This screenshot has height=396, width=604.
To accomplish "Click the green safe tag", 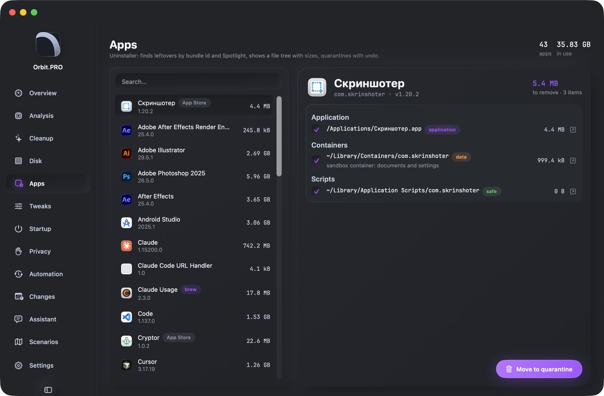I will (x=492, y=192).
